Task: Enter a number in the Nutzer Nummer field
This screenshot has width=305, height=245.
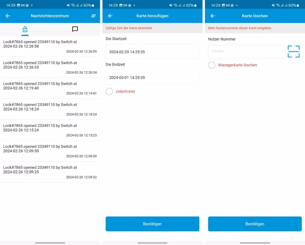Action: tap(247, 51)
